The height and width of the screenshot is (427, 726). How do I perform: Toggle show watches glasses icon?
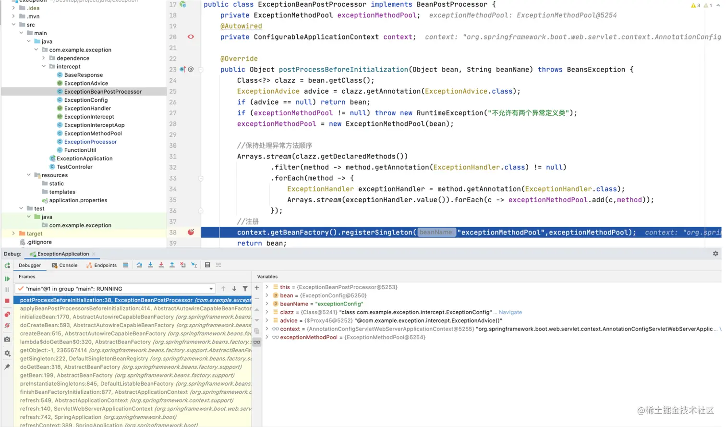[x=257, y=342]
